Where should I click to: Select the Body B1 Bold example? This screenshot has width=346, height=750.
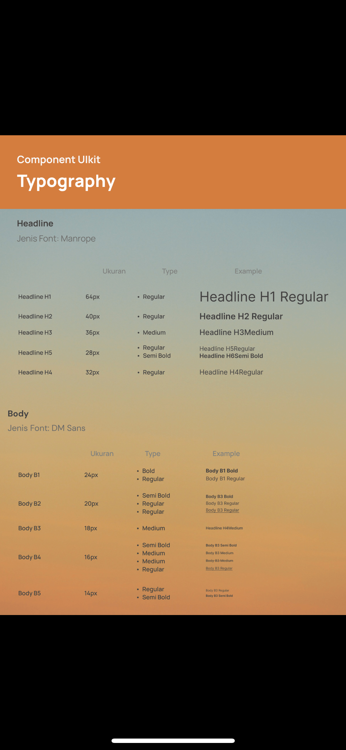[222, 471]
